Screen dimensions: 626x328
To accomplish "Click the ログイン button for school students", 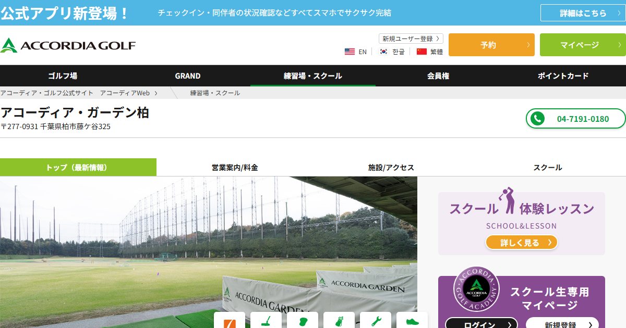I will [481, 323].
